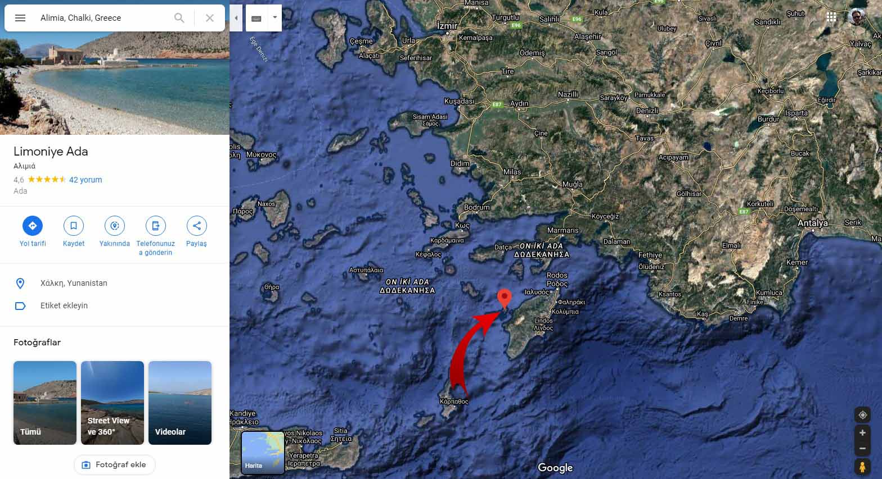This screenshot has width=882, height=479.
Task: Drop the Street View pegman icon
Action: [862, 467]
